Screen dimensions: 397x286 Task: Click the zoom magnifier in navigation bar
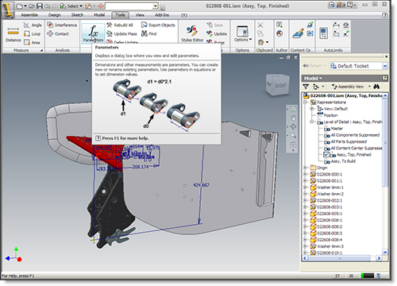293,135
